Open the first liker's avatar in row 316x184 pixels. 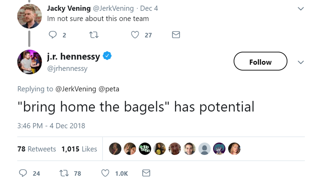[115, 149]
